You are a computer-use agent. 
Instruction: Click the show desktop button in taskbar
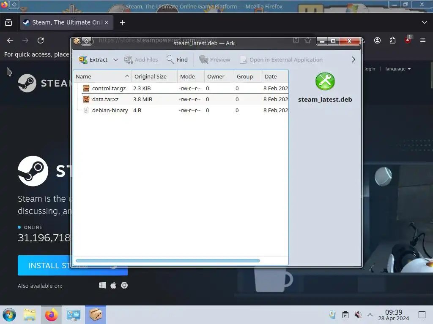click(x=422, y=315)
